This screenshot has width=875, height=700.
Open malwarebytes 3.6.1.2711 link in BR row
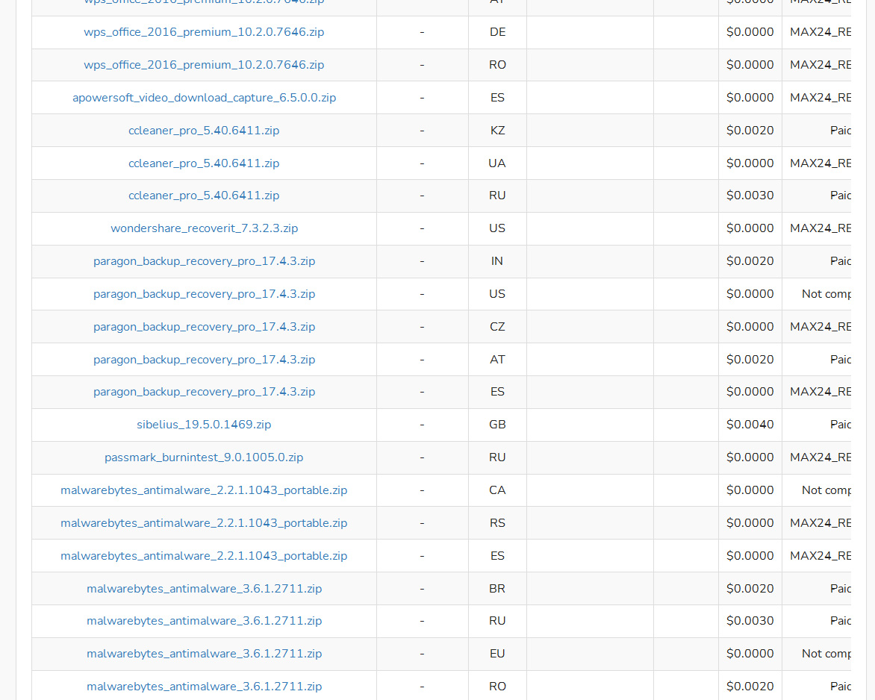click(205, 589)
